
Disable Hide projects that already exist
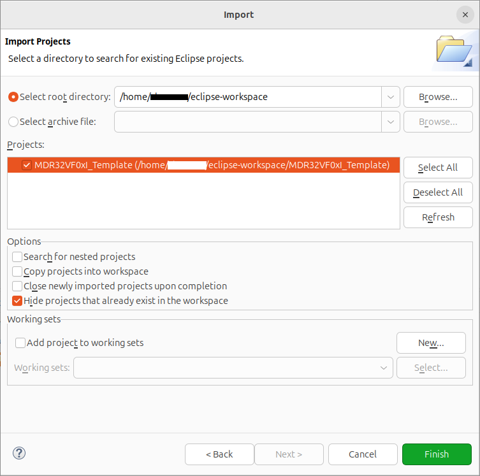coord(17,301)
